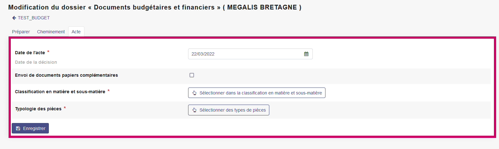Click the Classification en matière et sous-matière label
Screen dimensions: 499x149
pyautogui.click(x=60, y=92)
